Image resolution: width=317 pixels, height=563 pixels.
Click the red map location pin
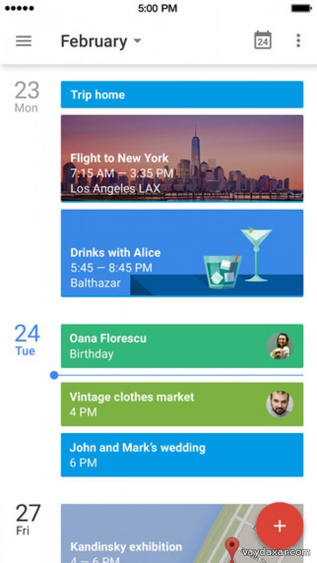tap(231, 548)
